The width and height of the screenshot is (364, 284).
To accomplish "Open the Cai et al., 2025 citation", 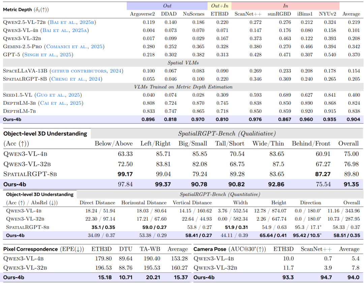I will (x=61, y=103).
